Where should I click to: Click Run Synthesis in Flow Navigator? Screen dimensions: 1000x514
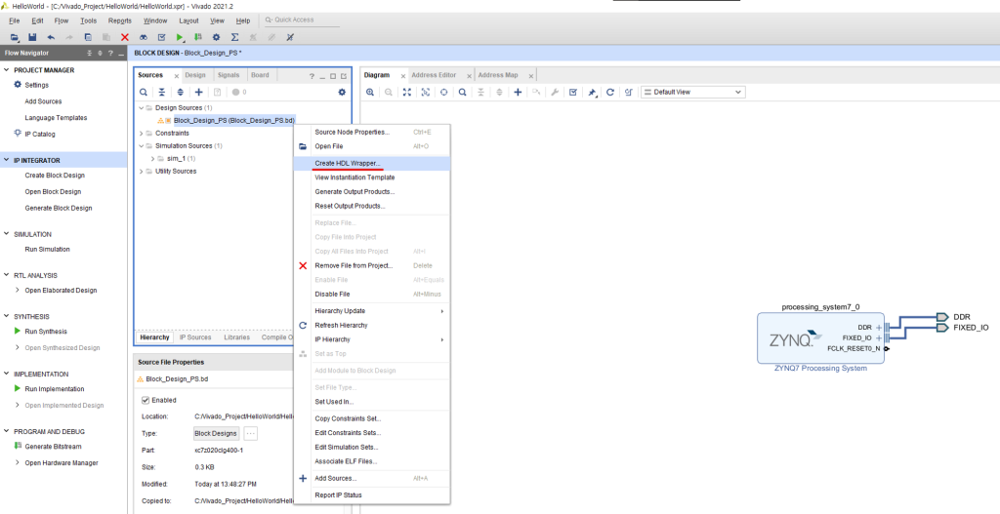coord(46,332)
